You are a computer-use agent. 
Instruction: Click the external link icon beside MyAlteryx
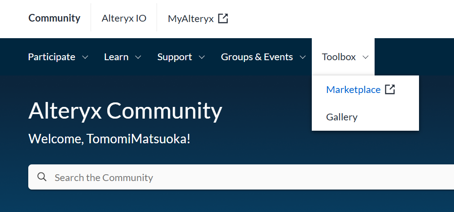(x=223, y=18)
